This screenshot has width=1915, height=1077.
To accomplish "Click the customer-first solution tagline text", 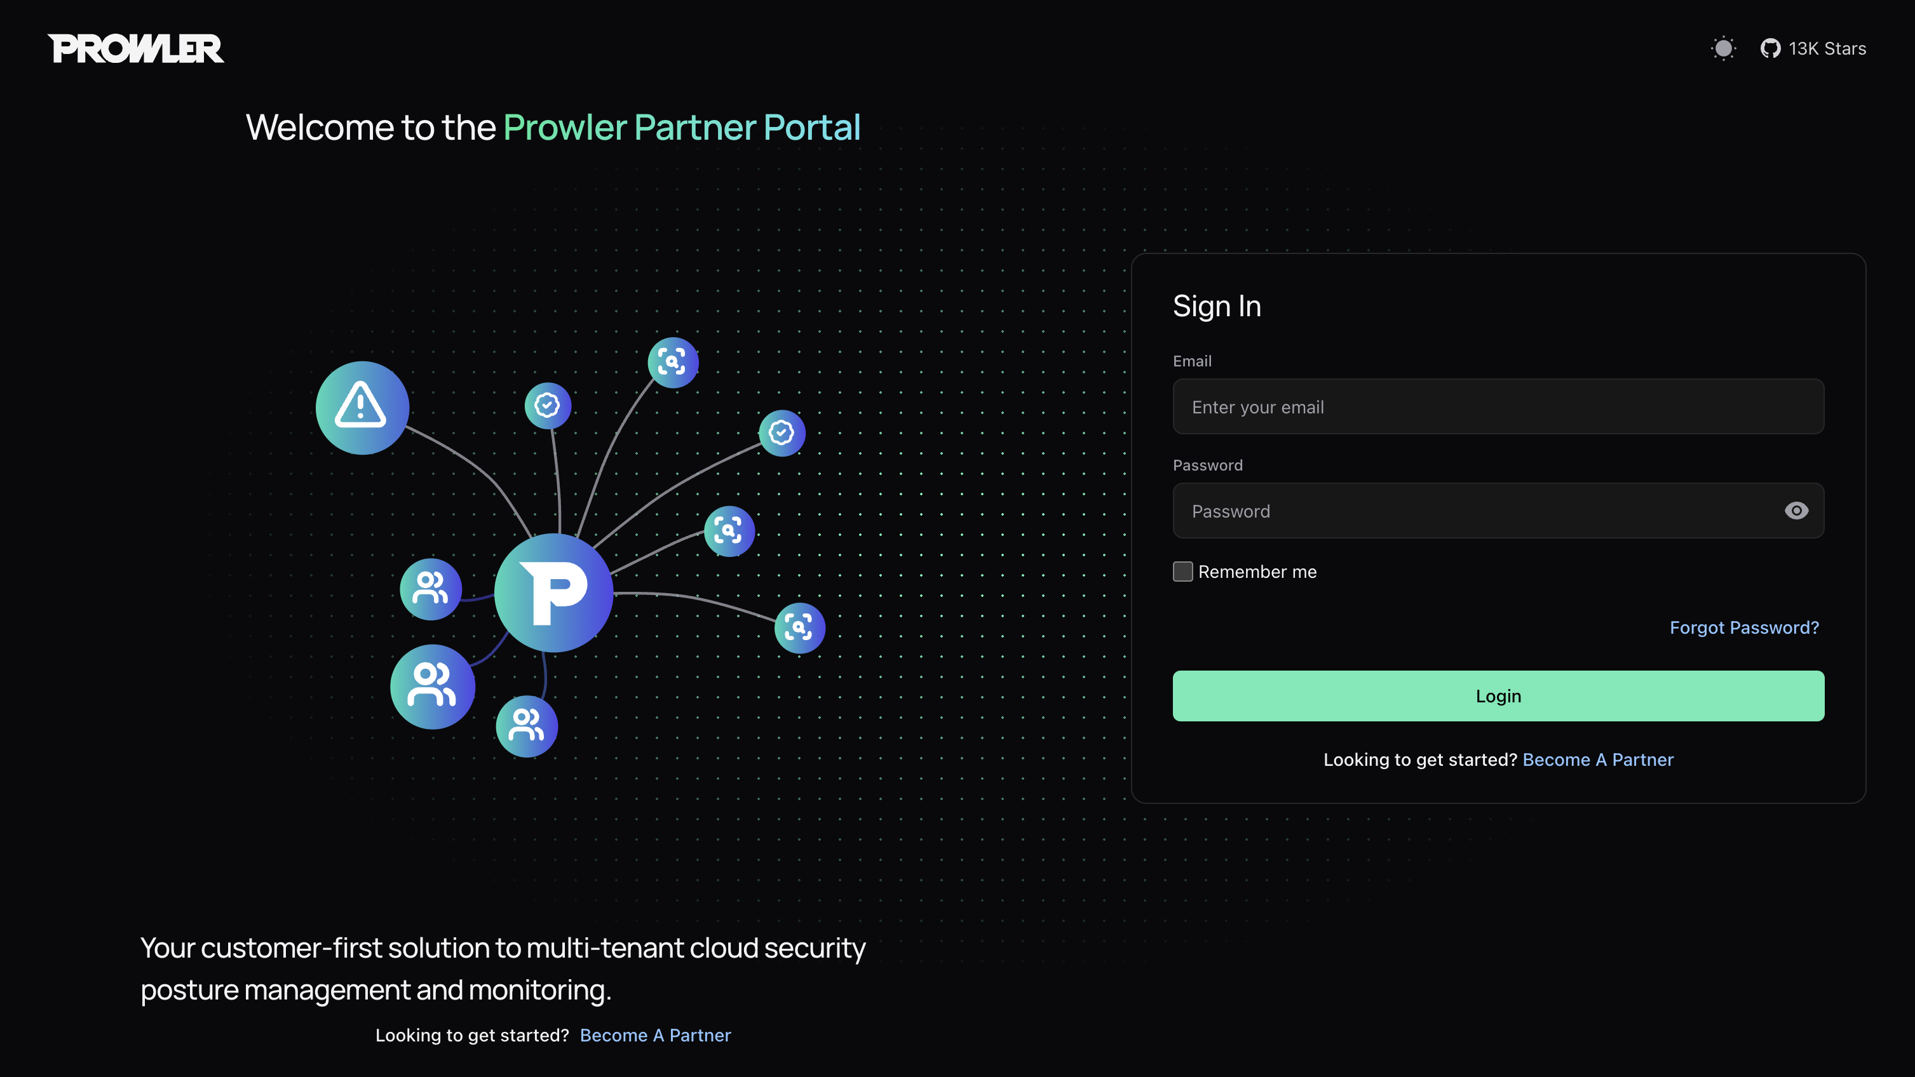I will coord(503,968).
